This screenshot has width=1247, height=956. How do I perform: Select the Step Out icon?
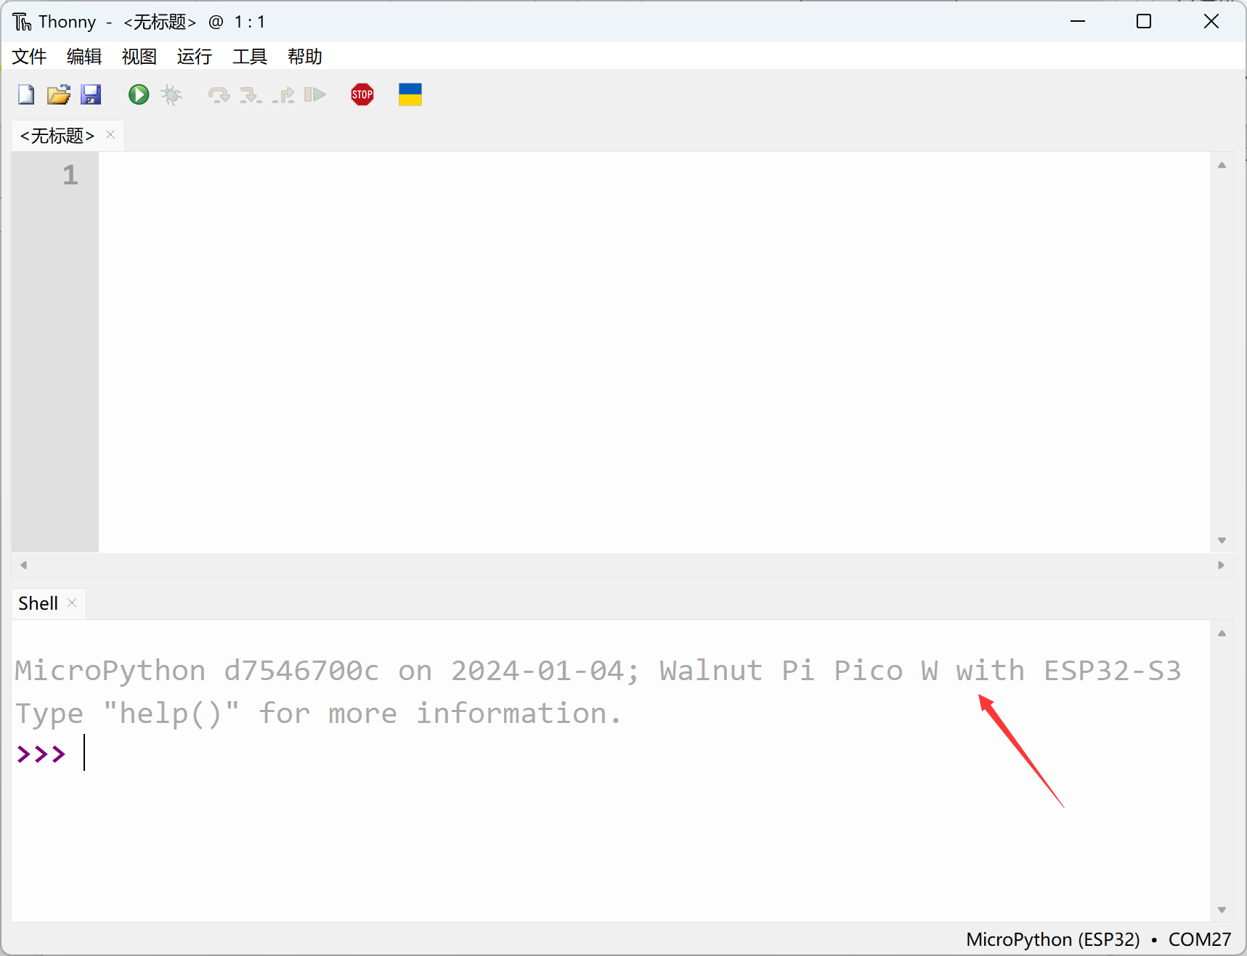click(x=284, y=94)
